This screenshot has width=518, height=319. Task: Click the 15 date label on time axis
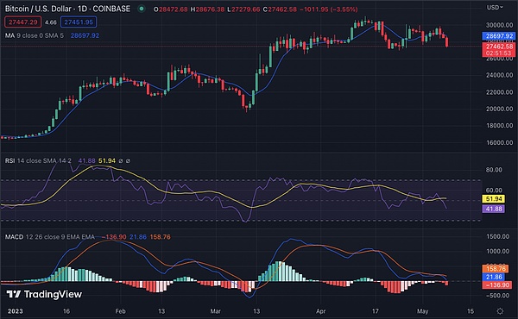tap(471, 311)
